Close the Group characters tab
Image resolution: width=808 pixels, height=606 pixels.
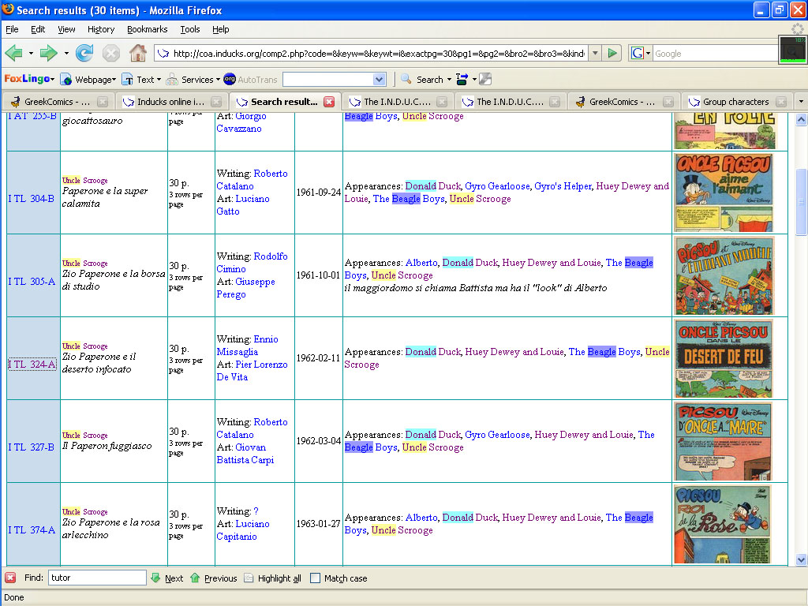pyautogui.click(x=781, y=102)
